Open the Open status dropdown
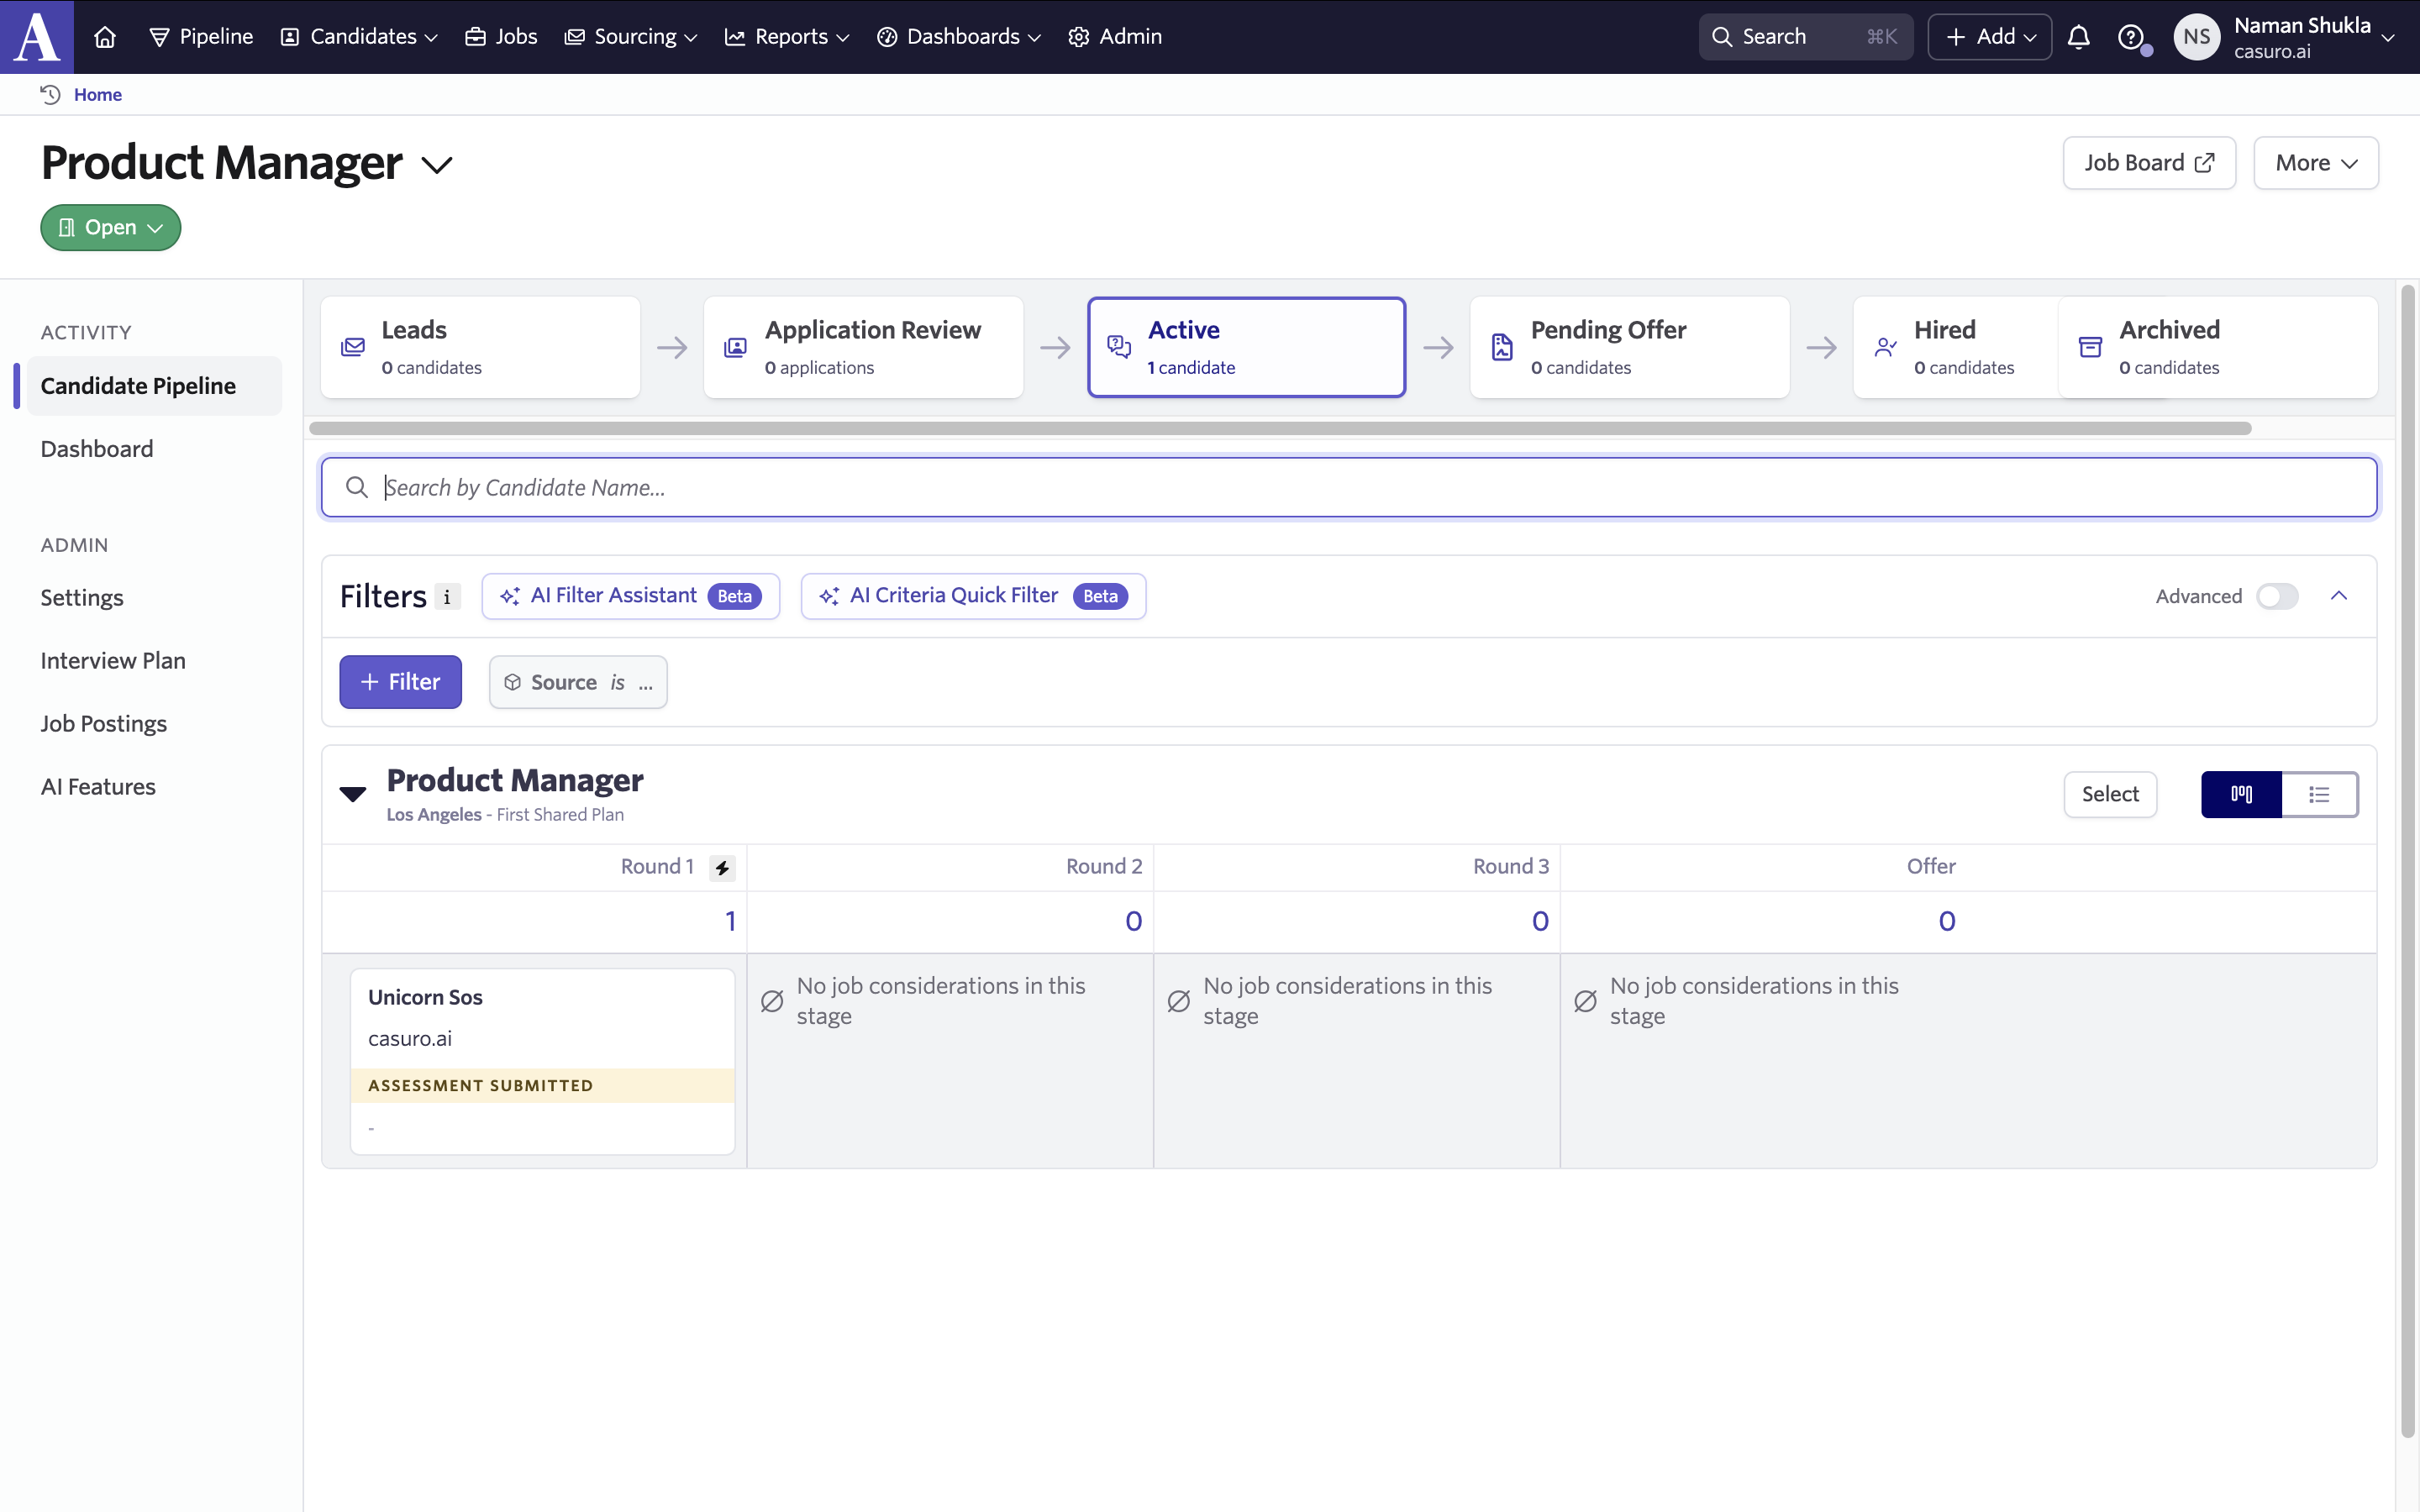The height and width of the screenshot is (1512, 2420). 110,228
